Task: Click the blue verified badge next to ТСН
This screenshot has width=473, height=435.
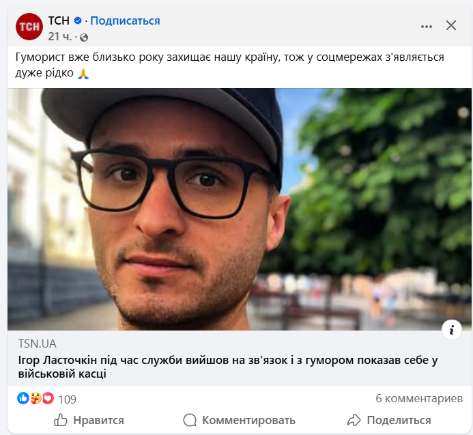Action: pyautogui.click(x=78, y=20)
